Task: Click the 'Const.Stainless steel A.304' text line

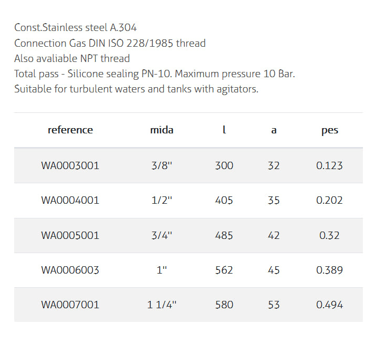Action: point(76,28)
